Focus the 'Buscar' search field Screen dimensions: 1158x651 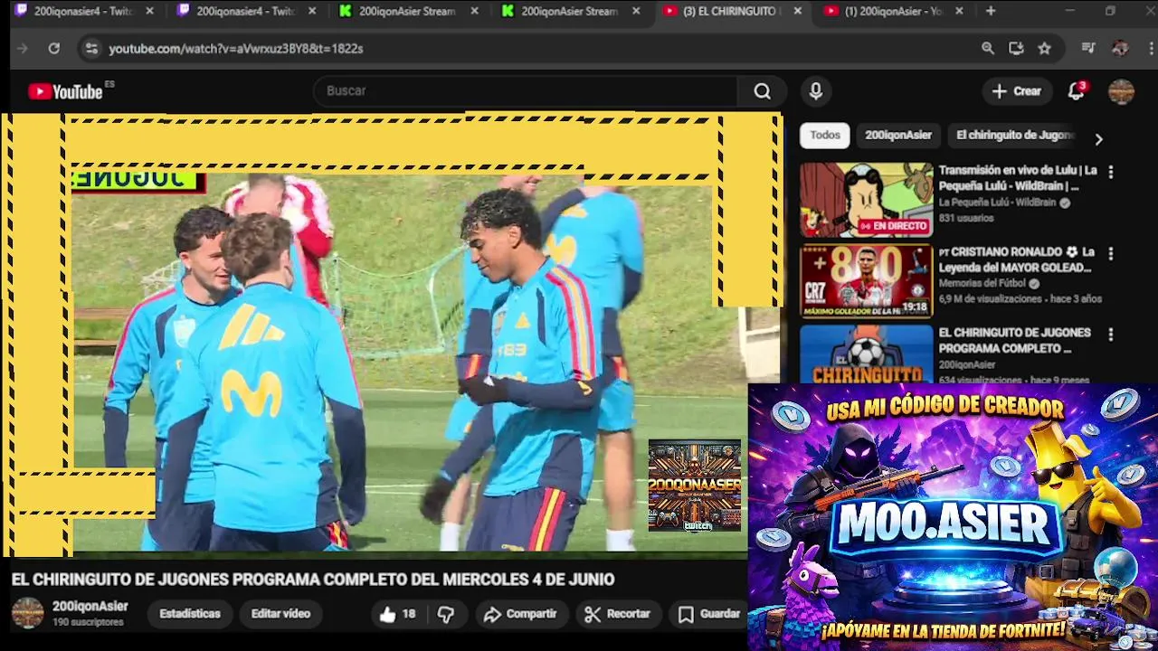coord(526,91)
